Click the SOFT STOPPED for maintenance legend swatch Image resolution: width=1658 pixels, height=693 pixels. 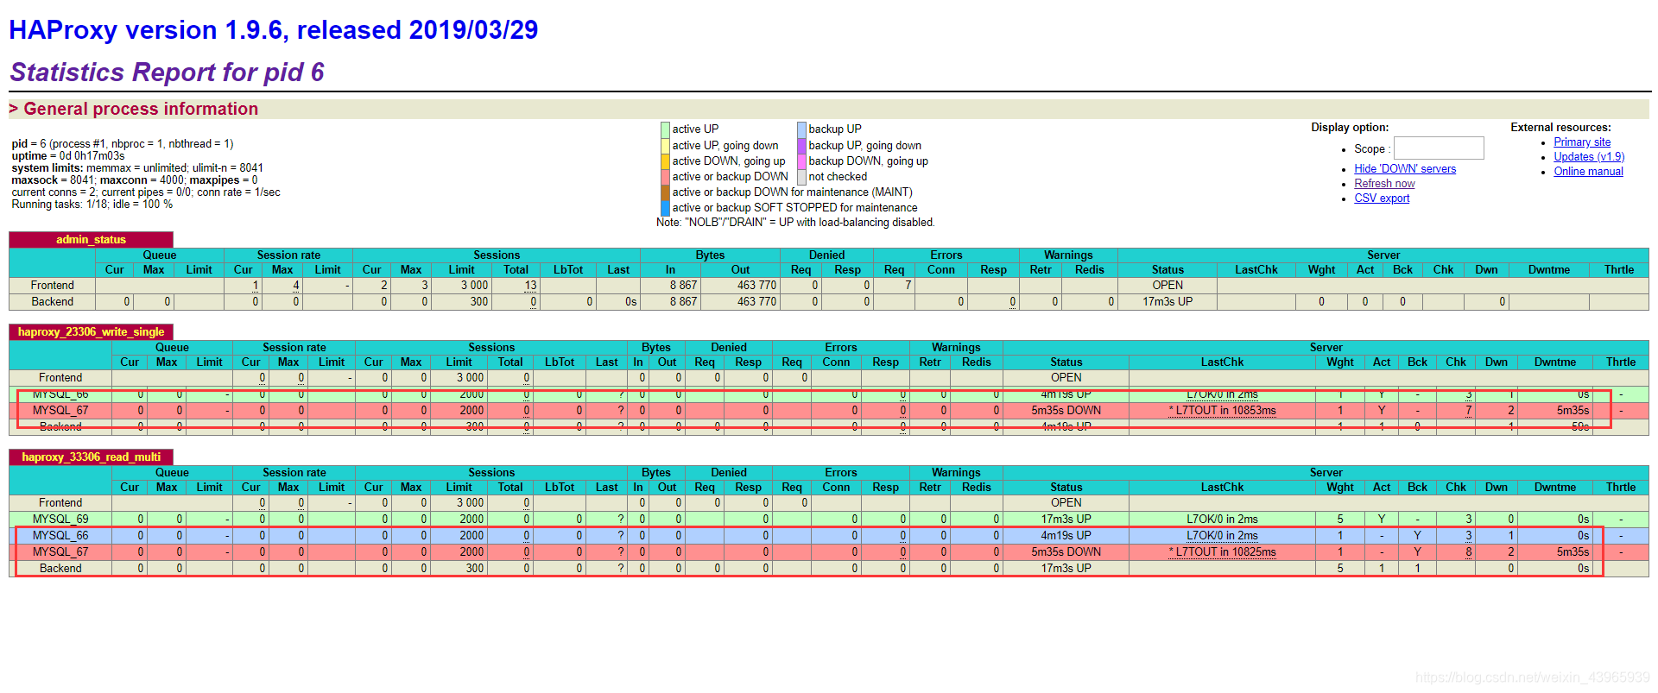[665, 208]
